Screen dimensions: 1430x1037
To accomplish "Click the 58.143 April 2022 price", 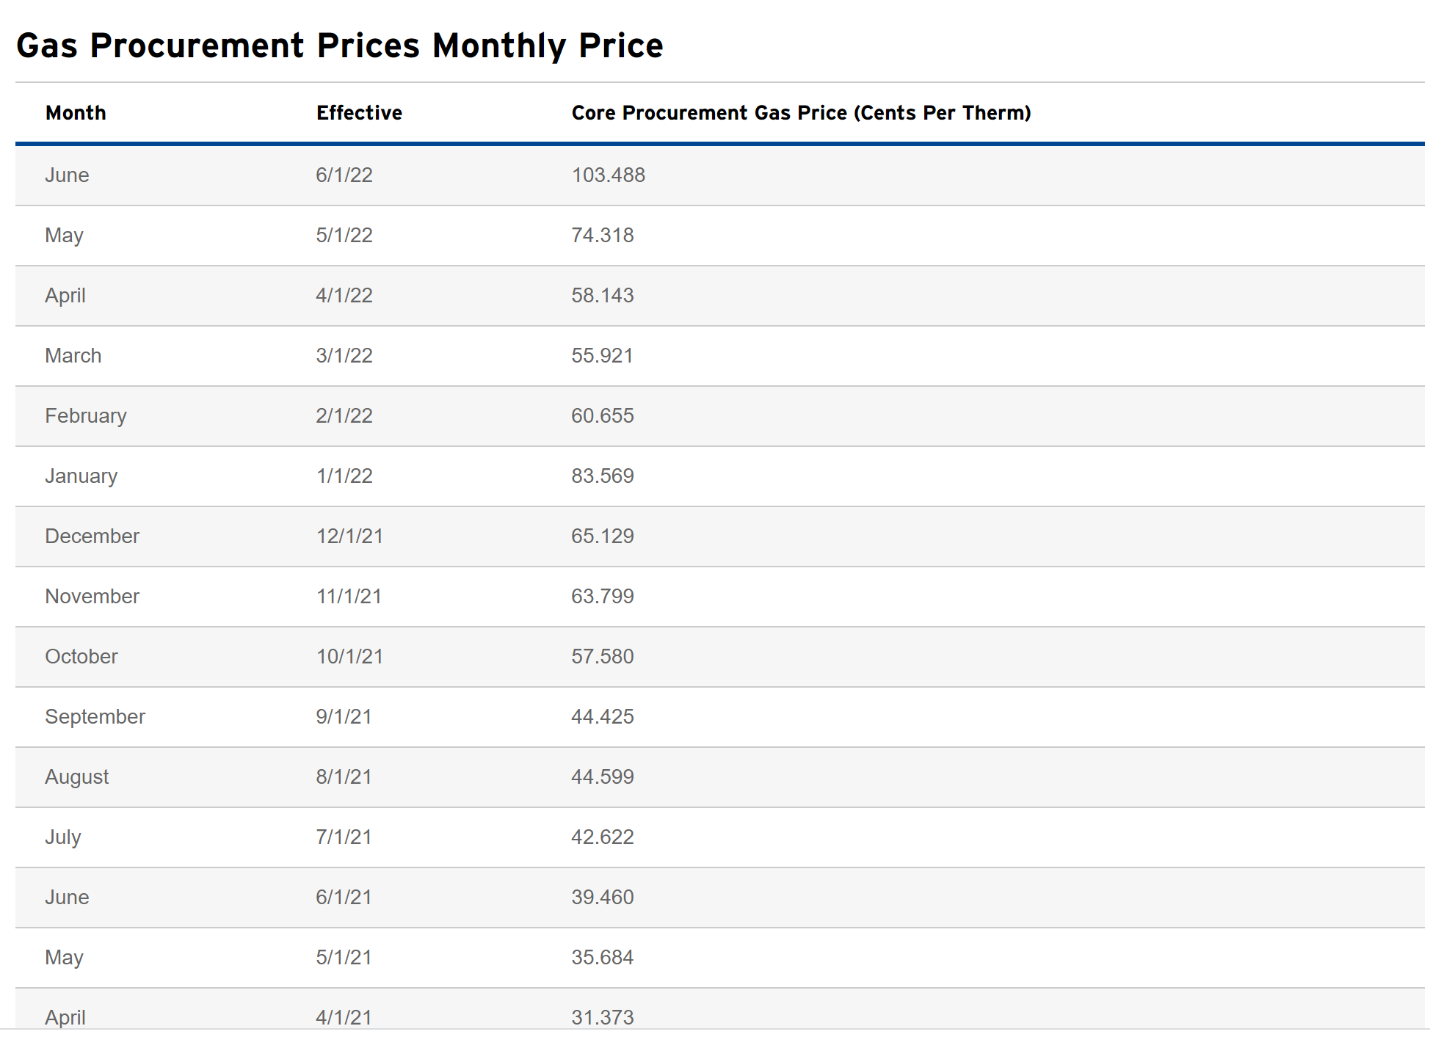I will click(x=602, y=296).
